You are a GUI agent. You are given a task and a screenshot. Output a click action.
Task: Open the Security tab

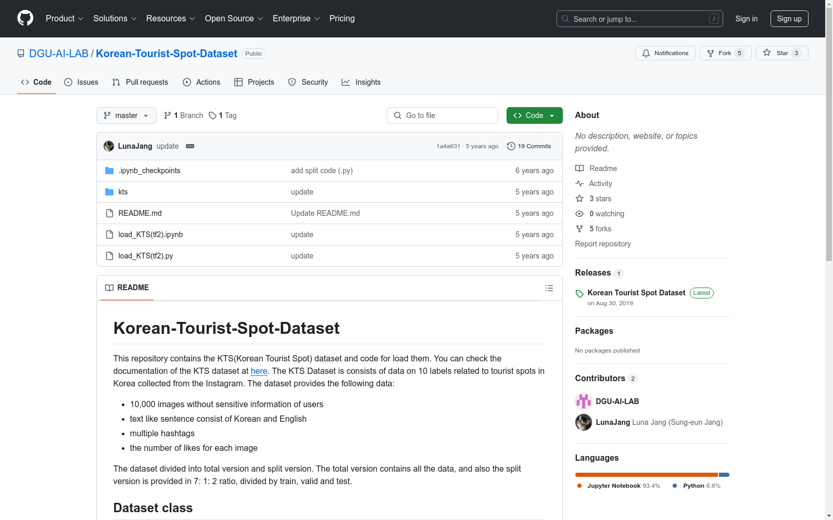coord(308,82)
